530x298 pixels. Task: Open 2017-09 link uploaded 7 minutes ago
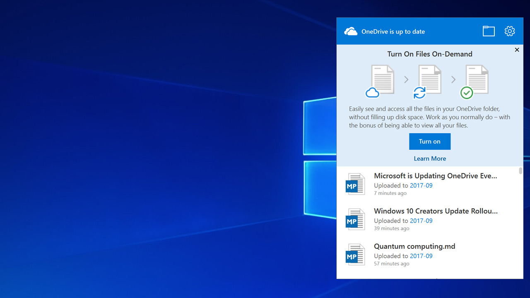coord(421,186)
